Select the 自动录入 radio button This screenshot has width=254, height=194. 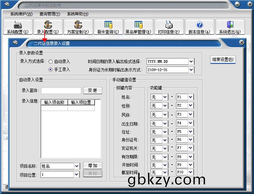pos(50,62)
